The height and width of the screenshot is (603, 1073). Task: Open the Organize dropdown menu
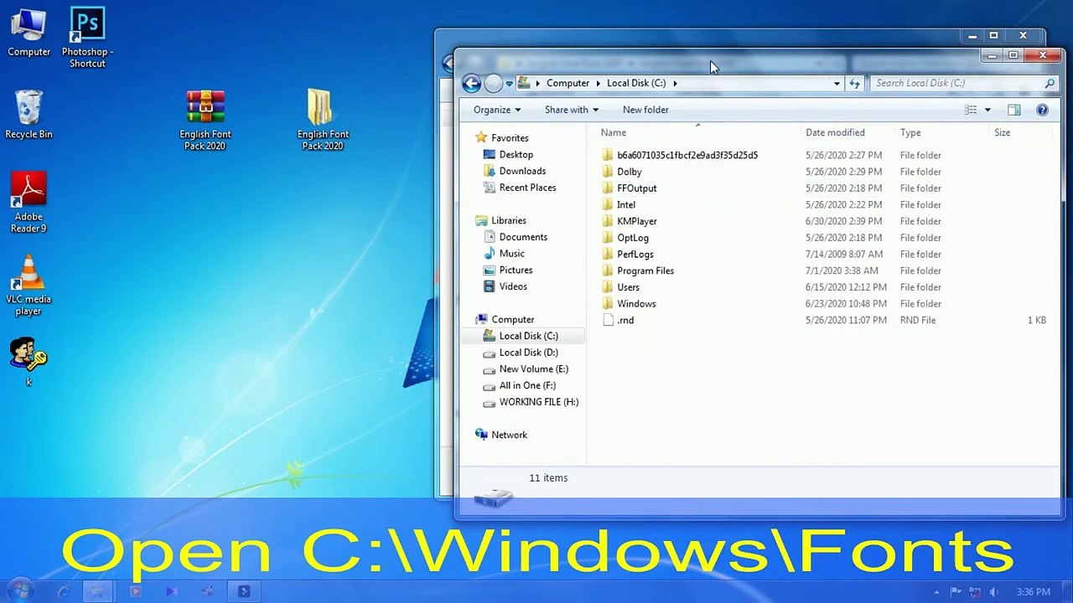coord(497,110)
